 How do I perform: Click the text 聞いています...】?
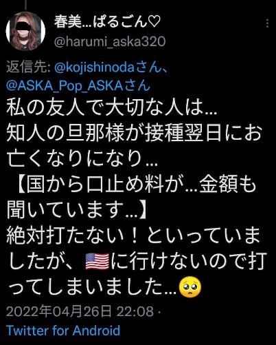[x=78, y=210]
